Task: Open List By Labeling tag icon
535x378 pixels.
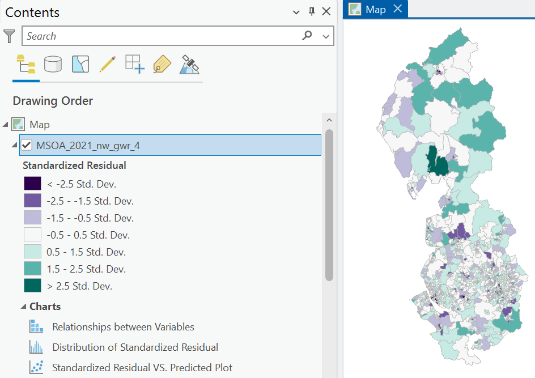Action: pyautogui.click(x=162, y=64)
